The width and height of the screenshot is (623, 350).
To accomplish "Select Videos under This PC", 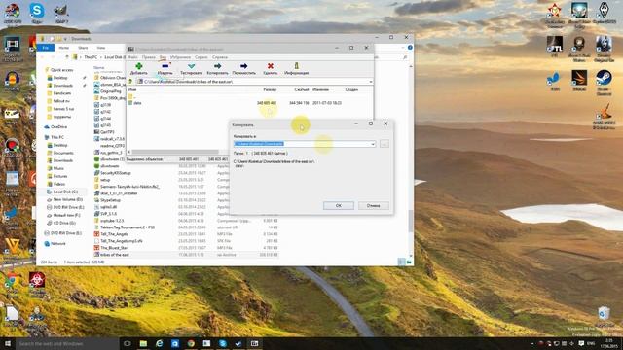I will (x=58, y=184).
